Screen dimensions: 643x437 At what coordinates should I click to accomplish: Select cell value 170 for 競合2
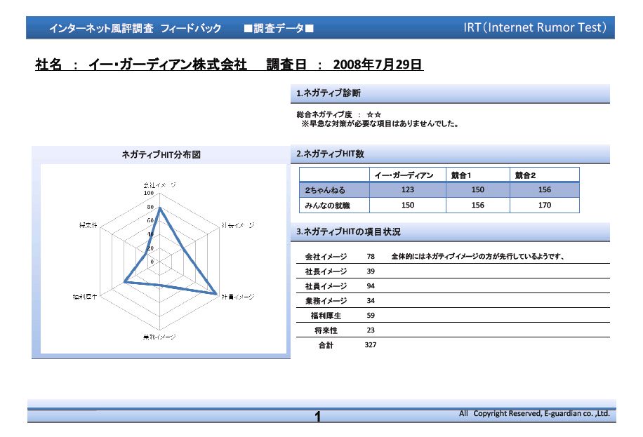(545, 205)
